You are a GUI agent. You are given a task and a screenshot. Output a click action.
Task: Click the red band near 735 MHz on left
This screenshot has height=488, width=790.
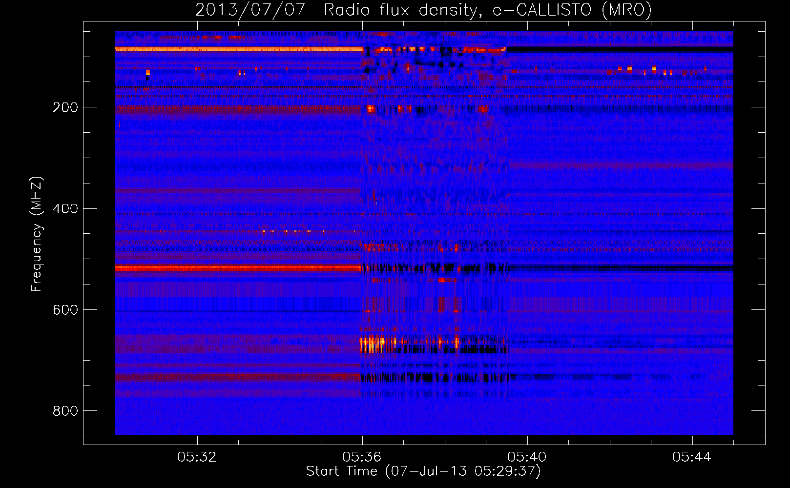click(238, 377)
